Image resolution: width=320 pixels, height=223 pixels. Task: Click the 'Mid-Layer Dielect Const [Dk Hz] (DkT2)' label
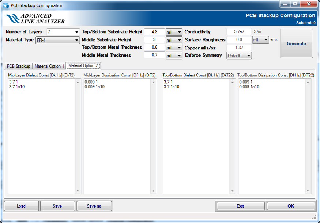coord(41,75)
